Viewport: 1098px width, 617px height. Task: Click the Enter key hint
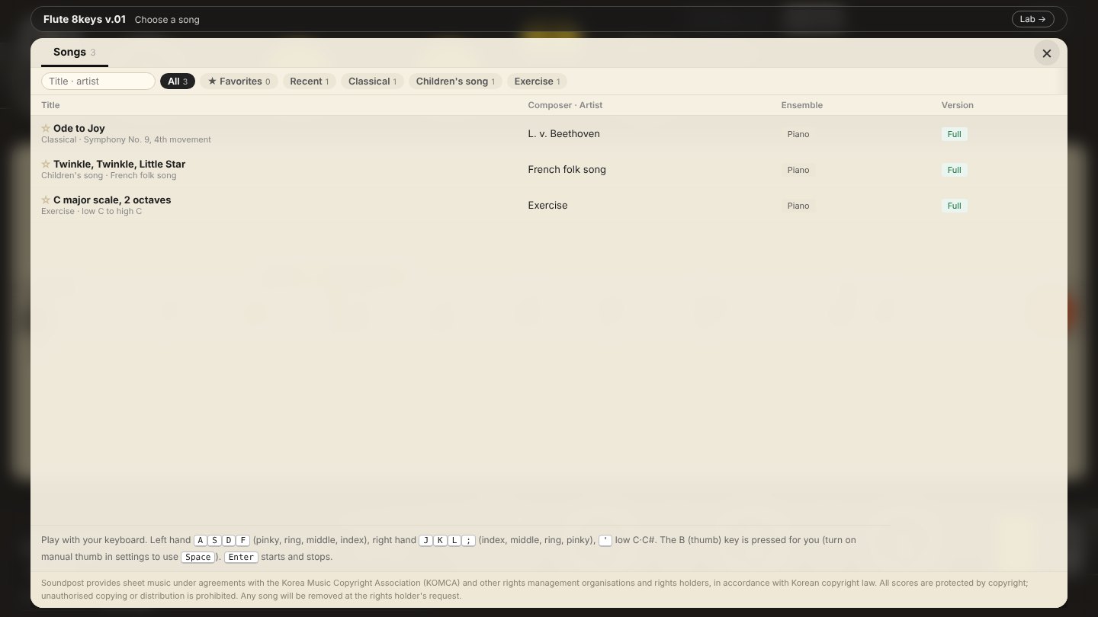(241, 557)
